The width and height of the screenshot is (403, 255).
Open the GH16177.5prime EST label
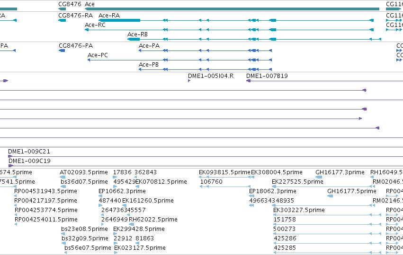[x=352, y=191]
